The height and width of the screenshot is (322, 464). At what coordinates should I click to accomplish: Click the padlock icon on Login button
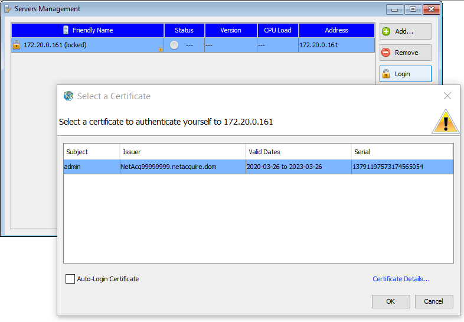[386, 73]
